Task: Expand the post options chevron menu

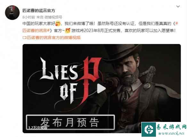Action: click(x=178, y=6)
